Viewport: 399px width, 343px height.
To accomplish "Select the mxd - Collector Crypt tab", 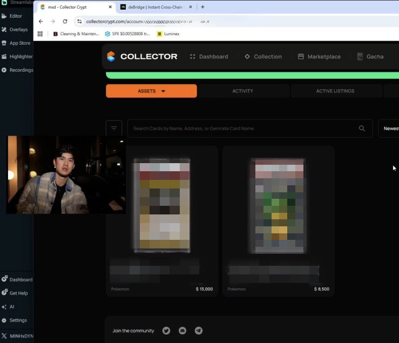I will click(76, 7).
